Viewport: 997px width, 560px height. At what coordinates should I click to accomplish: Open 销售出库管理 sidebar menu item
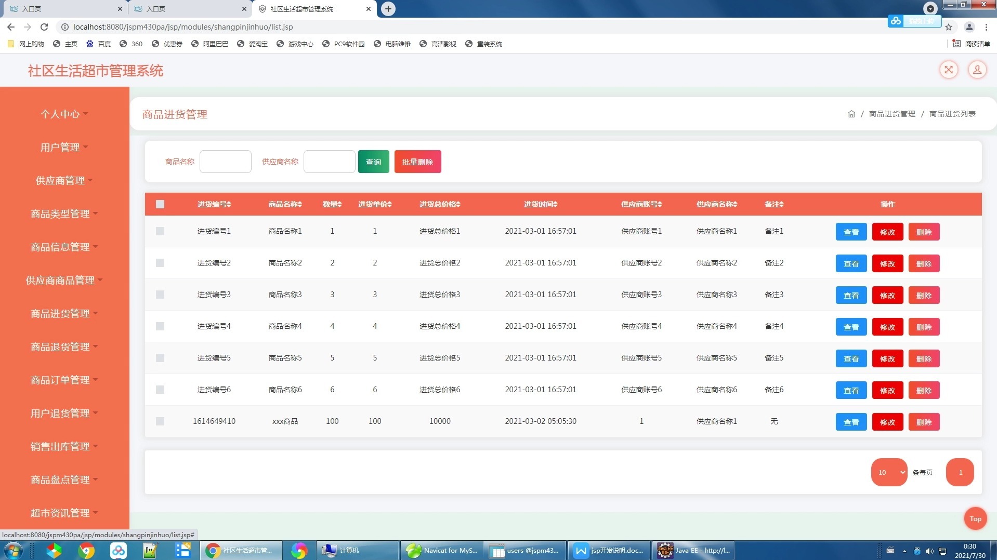pyautogui.click(x=64, y=446)
